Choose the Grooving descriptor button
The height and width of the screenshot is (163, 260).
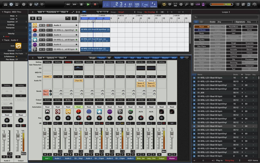click(x=234, y=63)
